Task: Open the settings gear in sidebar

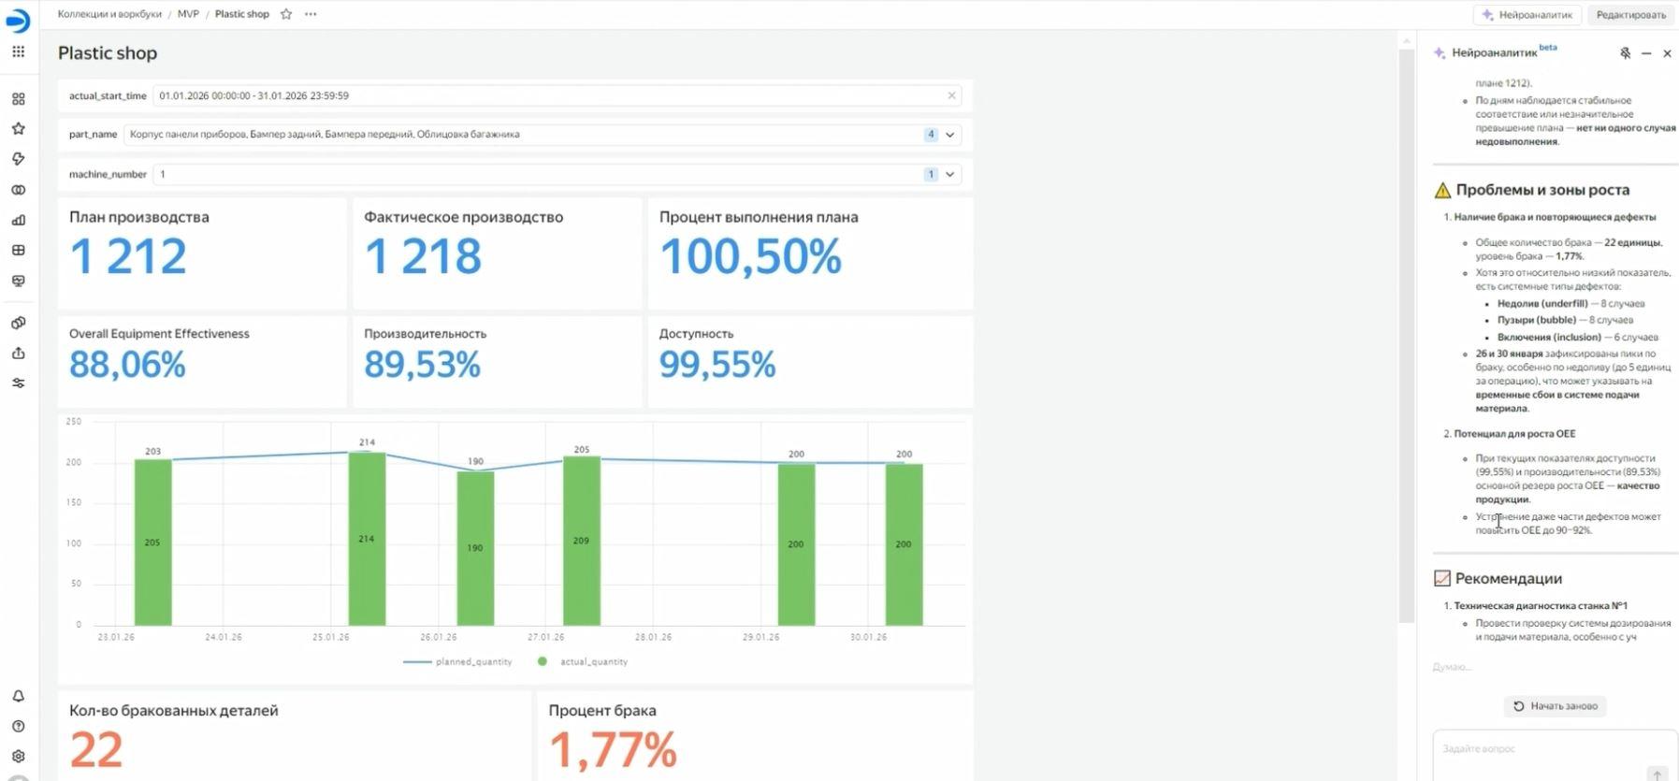Action: coord(18,756)
